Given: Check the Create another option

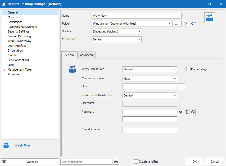Looking at the screenshot, I should coord(136,162).
